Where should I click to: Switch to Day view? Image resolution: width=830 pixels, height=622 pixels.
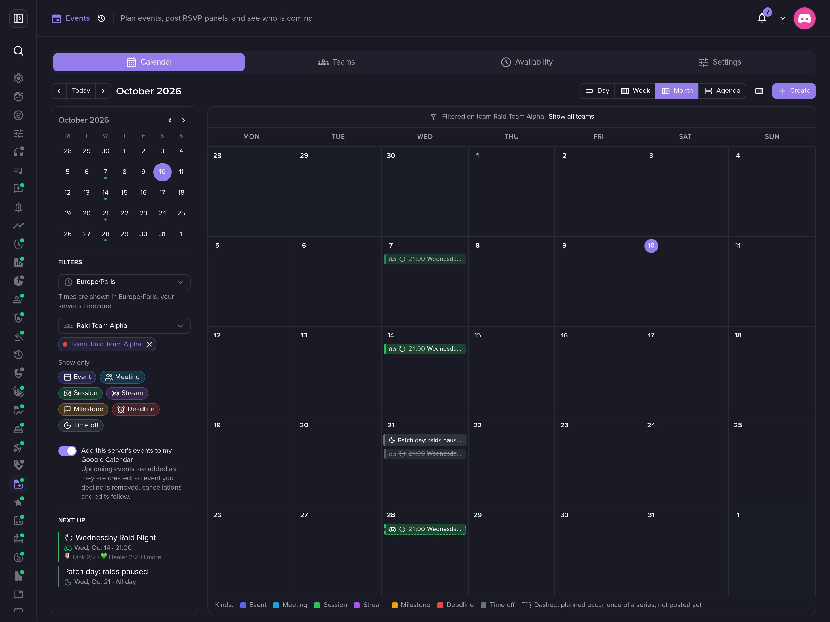click(x=597, y=91)
